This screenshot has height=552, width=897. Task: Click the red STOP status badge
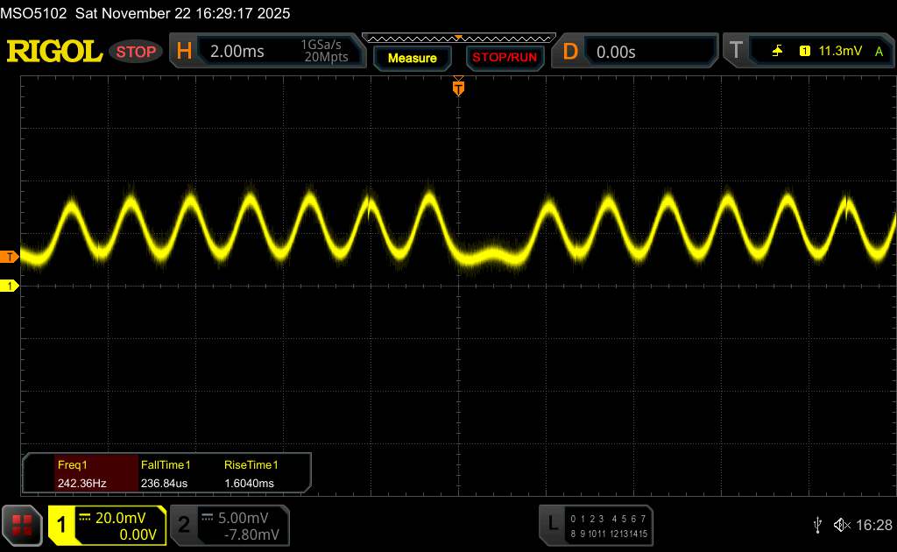137,52
